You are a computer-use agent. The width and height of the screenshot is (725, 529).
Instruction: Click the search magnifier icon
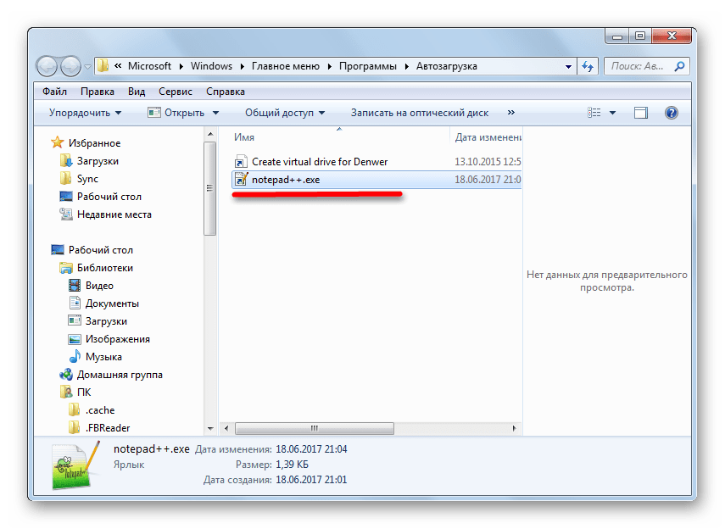(x=679, y=67)
